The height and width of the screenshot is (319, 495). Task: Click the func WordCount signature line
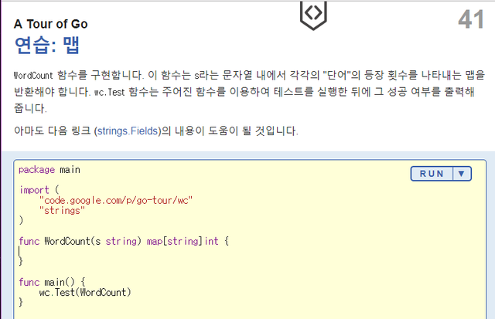[x=124, y=242]
